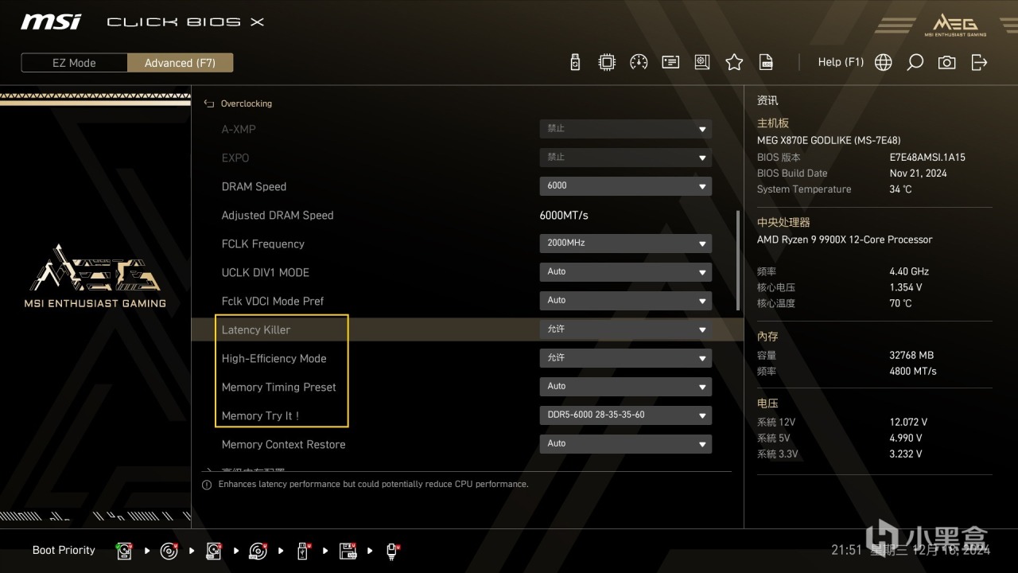Click the 3.3V system voltage 3.232 V
Screen dimensions: 1018x573
(x=906, y=454)
